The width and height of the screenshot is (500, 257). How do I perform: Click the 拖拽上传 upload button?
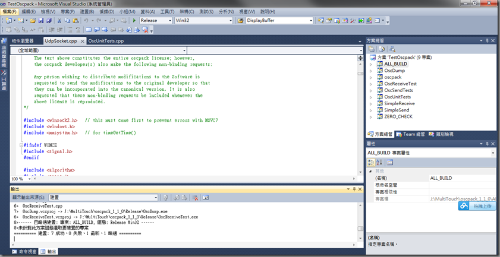(x=477, y=207)
